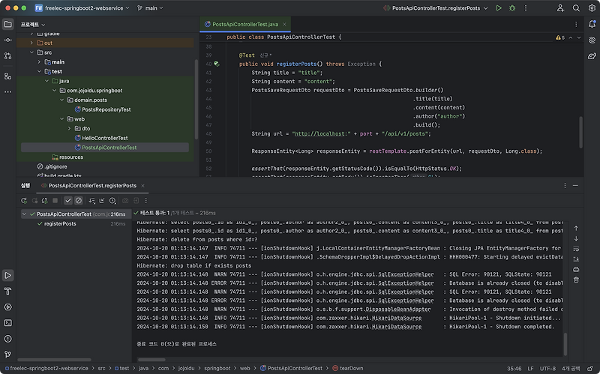This screenshot has width=600, height=374.
Task: Click the localhost URL link in code
Action: [x=319, y=133]
